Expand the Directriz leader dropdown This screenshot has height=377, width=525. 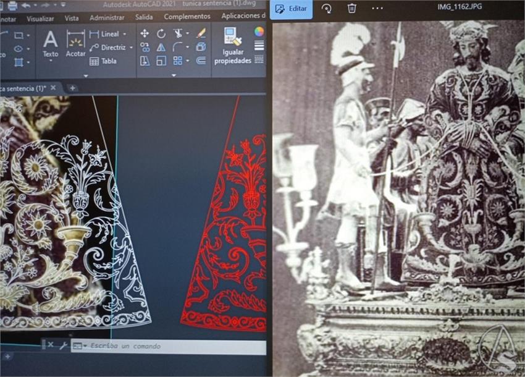click(131, 48)
